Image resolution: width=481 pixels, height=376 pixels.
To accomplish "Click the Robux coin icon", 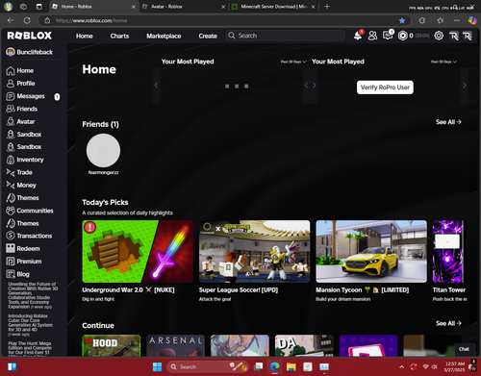I will click(x=403, y=36).
